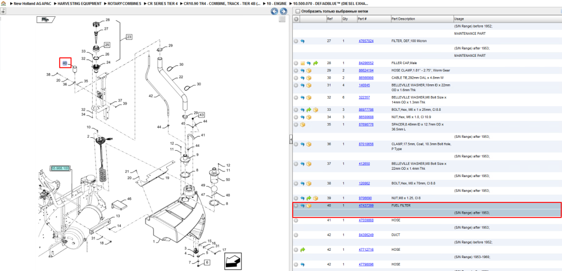Image resolution: width=562 pixels, height=271 pixels.
Task: Click the package icon for ref 31
Action: [x=309, y=85]
